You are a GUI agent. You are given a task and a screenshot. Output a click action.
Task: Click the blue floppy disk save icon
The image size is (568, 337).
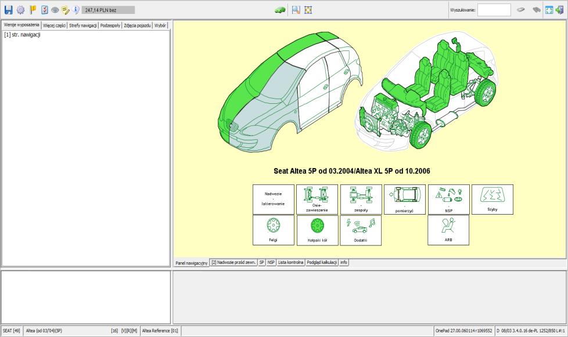[x=8, y=10]
